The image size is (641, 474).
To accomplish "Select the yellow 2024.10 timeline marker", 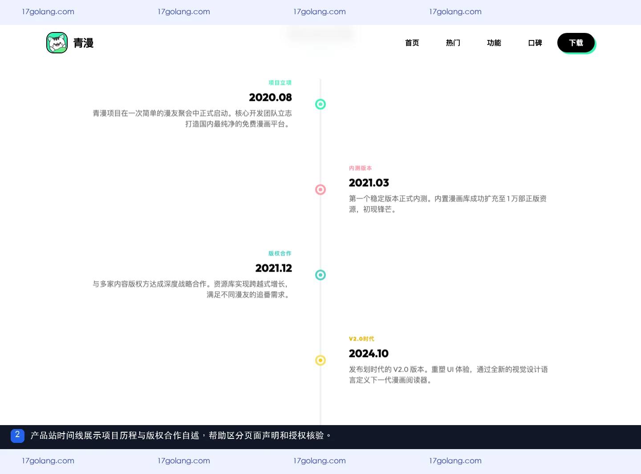I will (x=320, y=360).
